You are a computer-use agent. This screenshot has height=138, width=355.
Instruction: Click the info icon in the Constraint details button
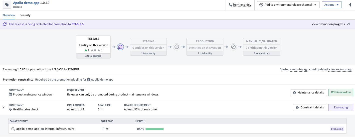297,107
